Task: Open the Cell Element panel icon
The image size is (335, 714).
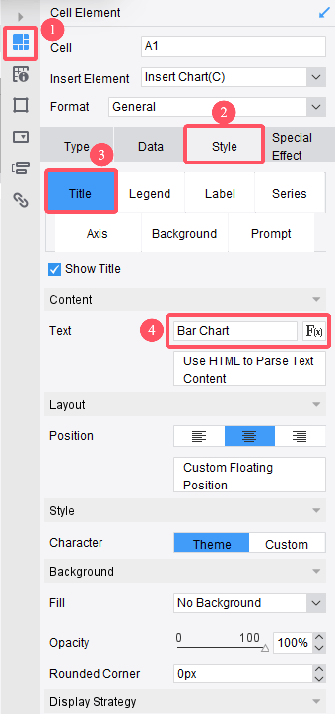Action: click(x=21, y=43)
